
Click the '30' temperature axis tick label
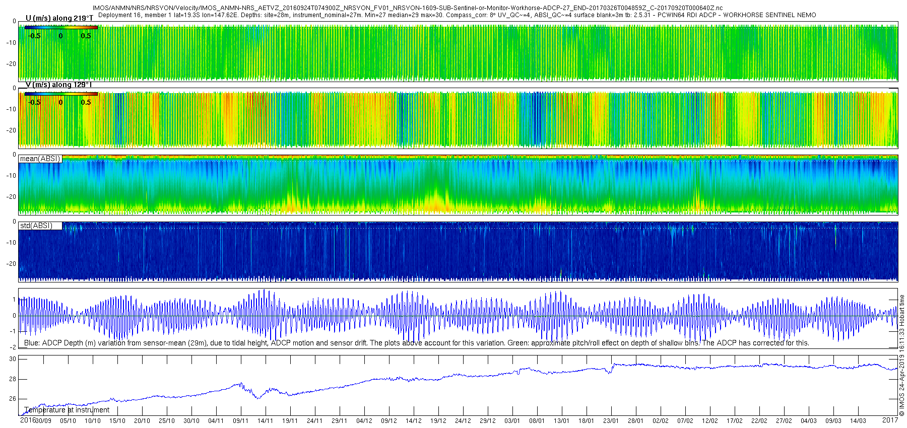point(13,359)
